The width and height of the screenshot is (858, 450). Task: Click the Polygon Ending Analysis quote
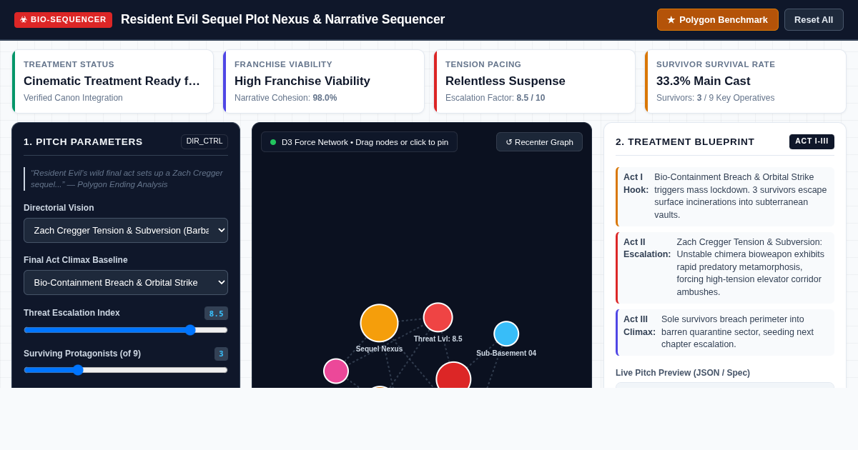pos(126,179)
